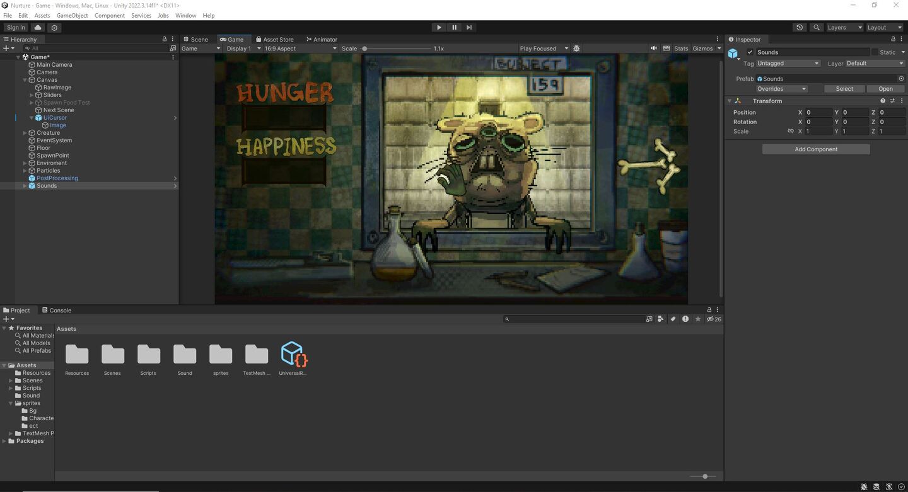908x492 pixels.
Task: Collapse the Canvas object in Hierarchy
Action: [x=25, y=80]
